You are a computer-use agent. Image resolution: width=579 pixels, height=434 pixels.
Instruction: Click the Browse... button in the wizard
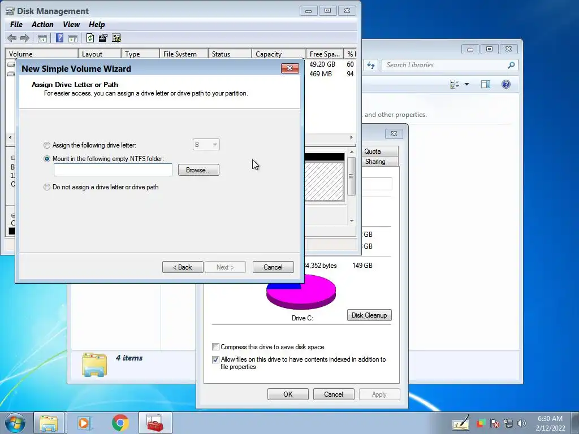point(198,170)
